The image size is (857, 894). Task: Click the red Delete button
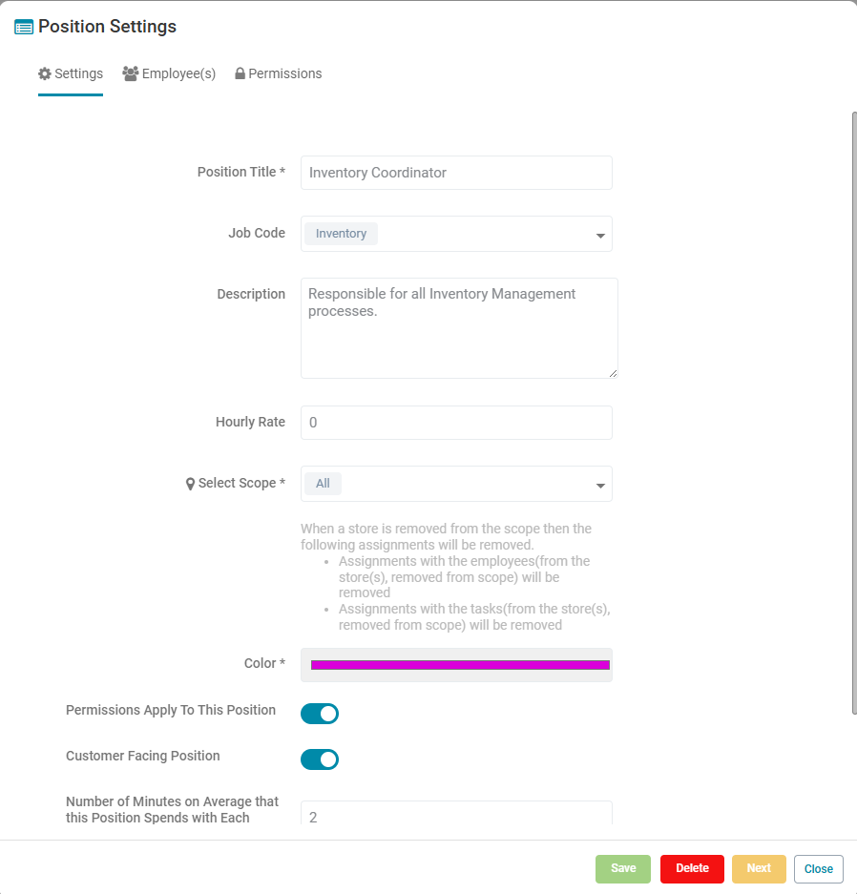click(692, 868)
